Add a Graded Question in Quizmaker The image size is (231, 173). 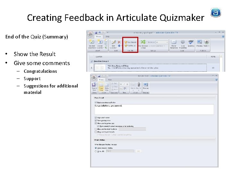[x=92, y=44]
